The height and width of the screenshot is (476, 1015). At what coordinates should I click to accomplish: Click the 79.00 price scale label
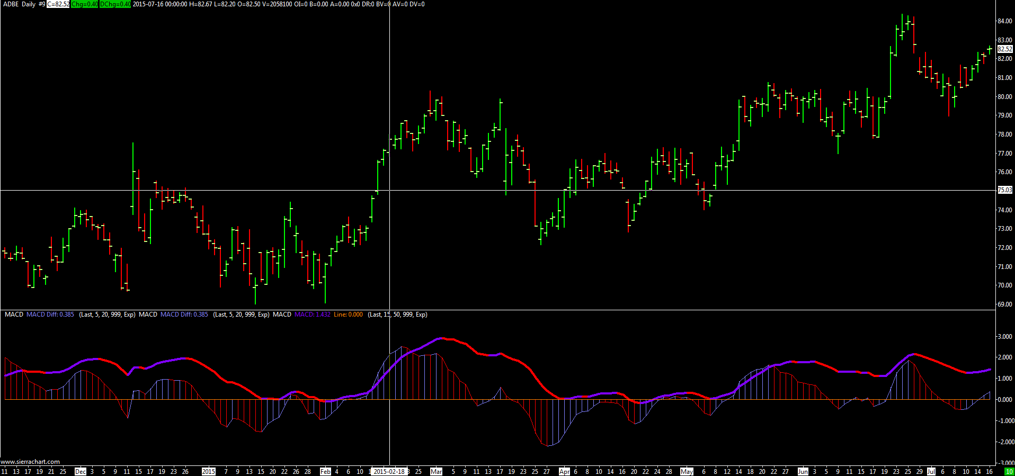click(x=1004, y=115)
